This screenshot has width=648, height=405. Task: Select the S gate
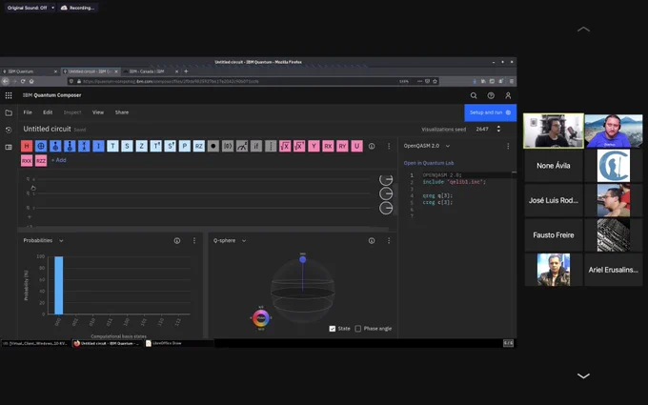(128, 146)
